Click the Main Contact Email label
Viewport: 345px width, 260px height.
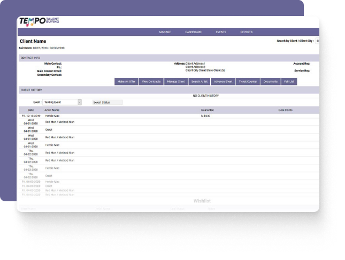(49, 71)
